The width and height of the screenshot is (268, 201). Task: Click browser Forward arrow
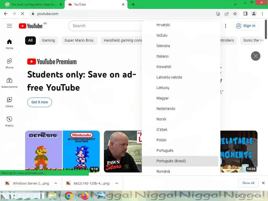[14, 14]
